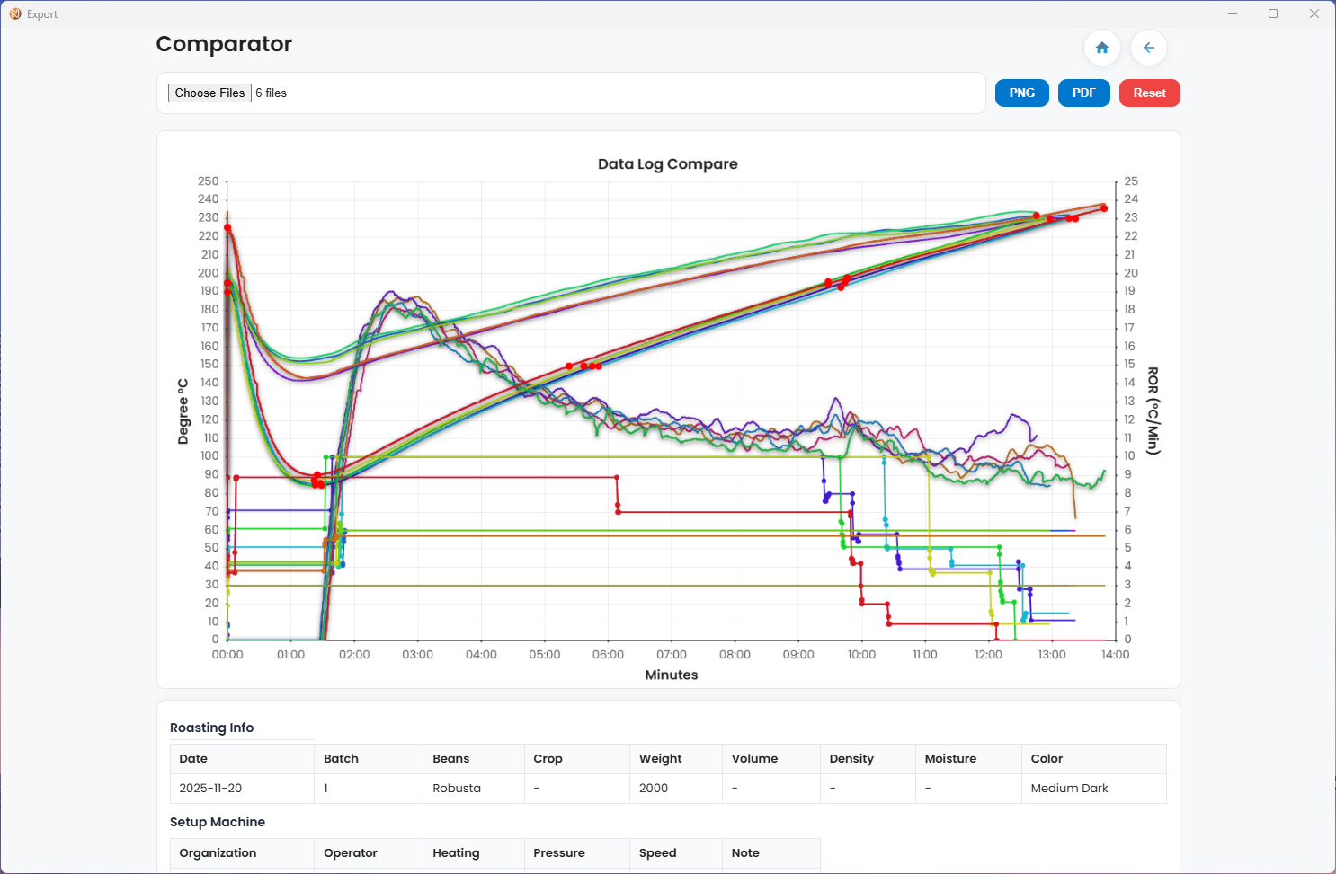Select the date cell 2025-11-20

pyautogui.click(x=210, y=789)
